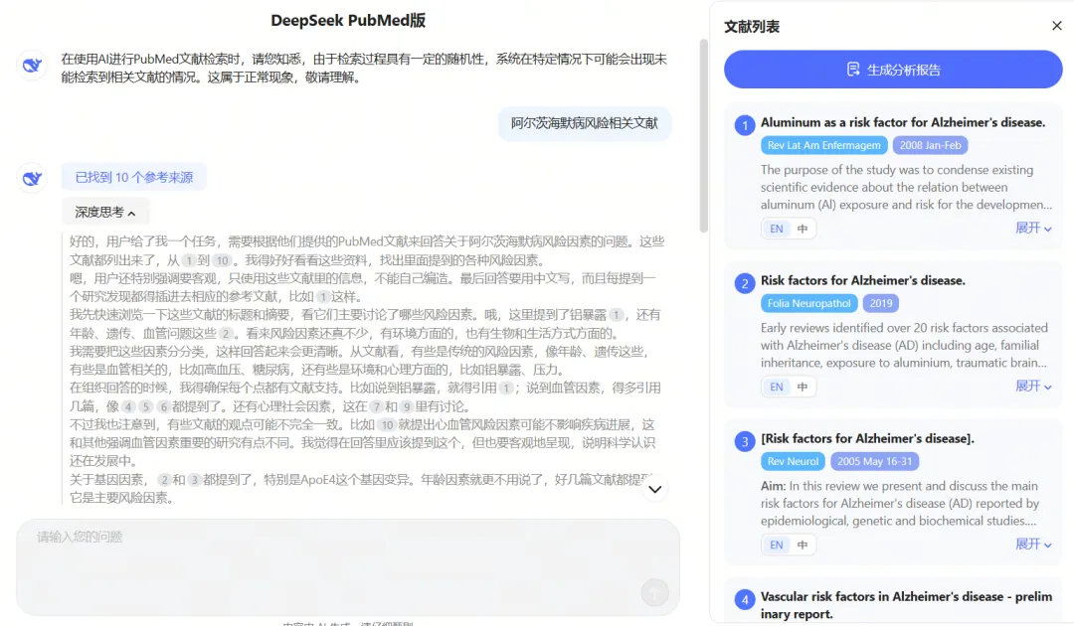Click the number 1 badge in literature list
Image resolution: width=1074 pixels, height=626 pixels.
[745, 125]
